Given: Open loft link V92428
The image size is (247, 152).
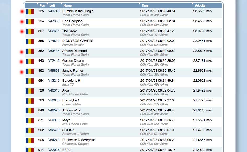Looking at the screenshot, I should click(54, 130).
